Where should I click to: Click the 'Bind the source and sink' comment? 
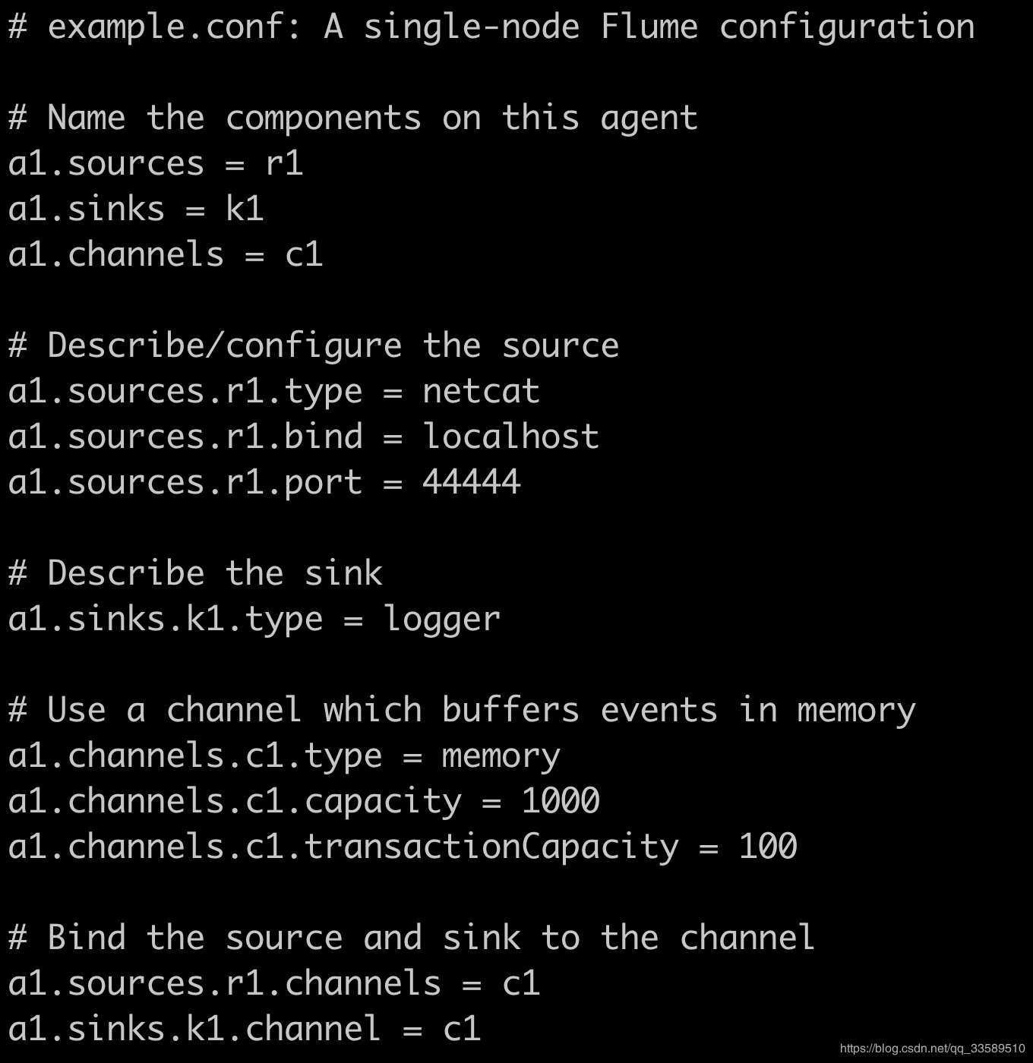point(412,938)
